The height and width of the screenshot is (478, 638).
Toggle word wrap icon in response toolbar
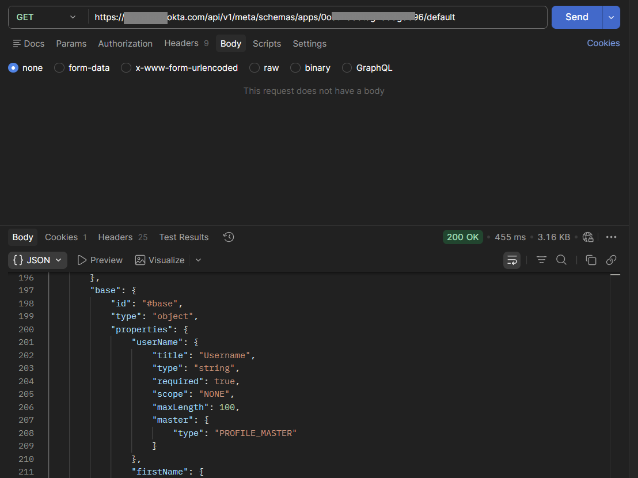click(x=512, y=260)
